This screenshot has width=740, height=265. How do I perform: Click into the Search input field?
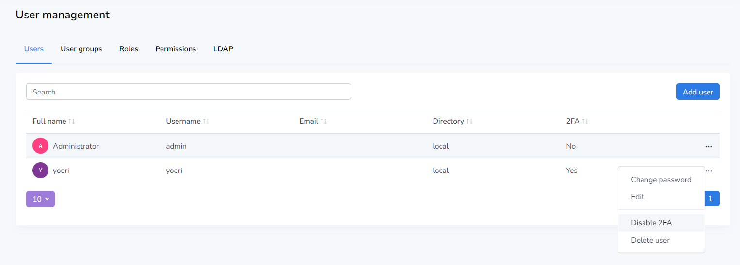click(188, 92)
